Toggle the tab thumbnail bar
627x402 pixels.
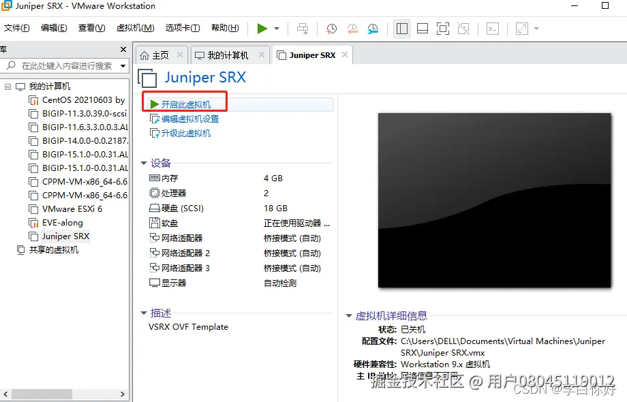[x=423, y=29]
